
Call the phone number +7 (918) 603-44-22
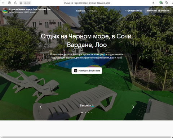pos(134,11)
